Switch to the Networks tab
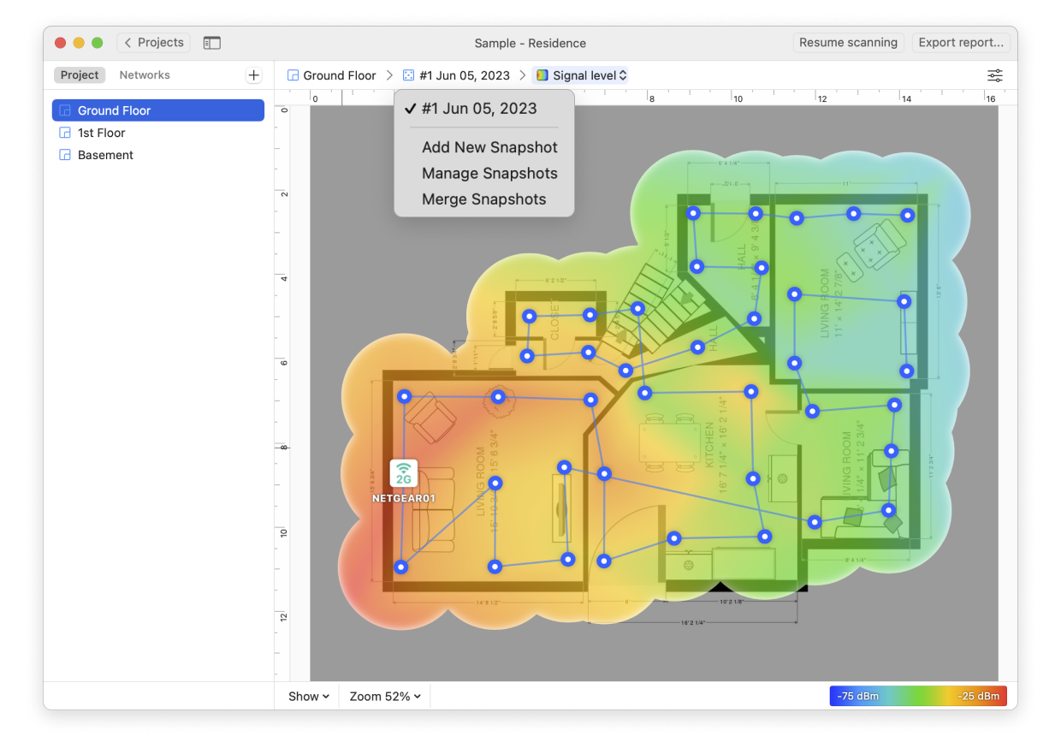 [145, 75]
